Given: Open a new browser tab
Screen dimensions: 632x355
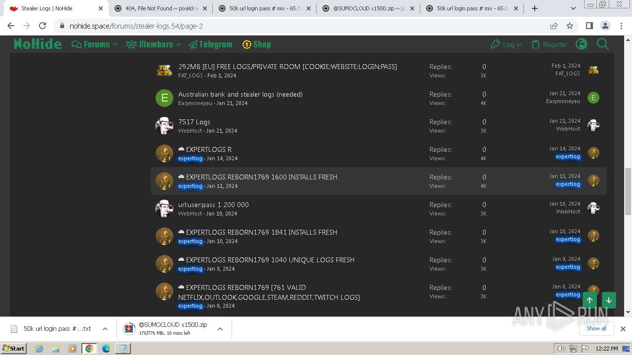Looking at the screenshot, I should (535, 8).
